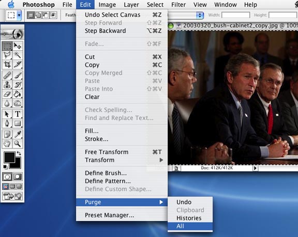Jump to ImageReady icon button
This screenshot has height=237, width=298.
[12, 196]
